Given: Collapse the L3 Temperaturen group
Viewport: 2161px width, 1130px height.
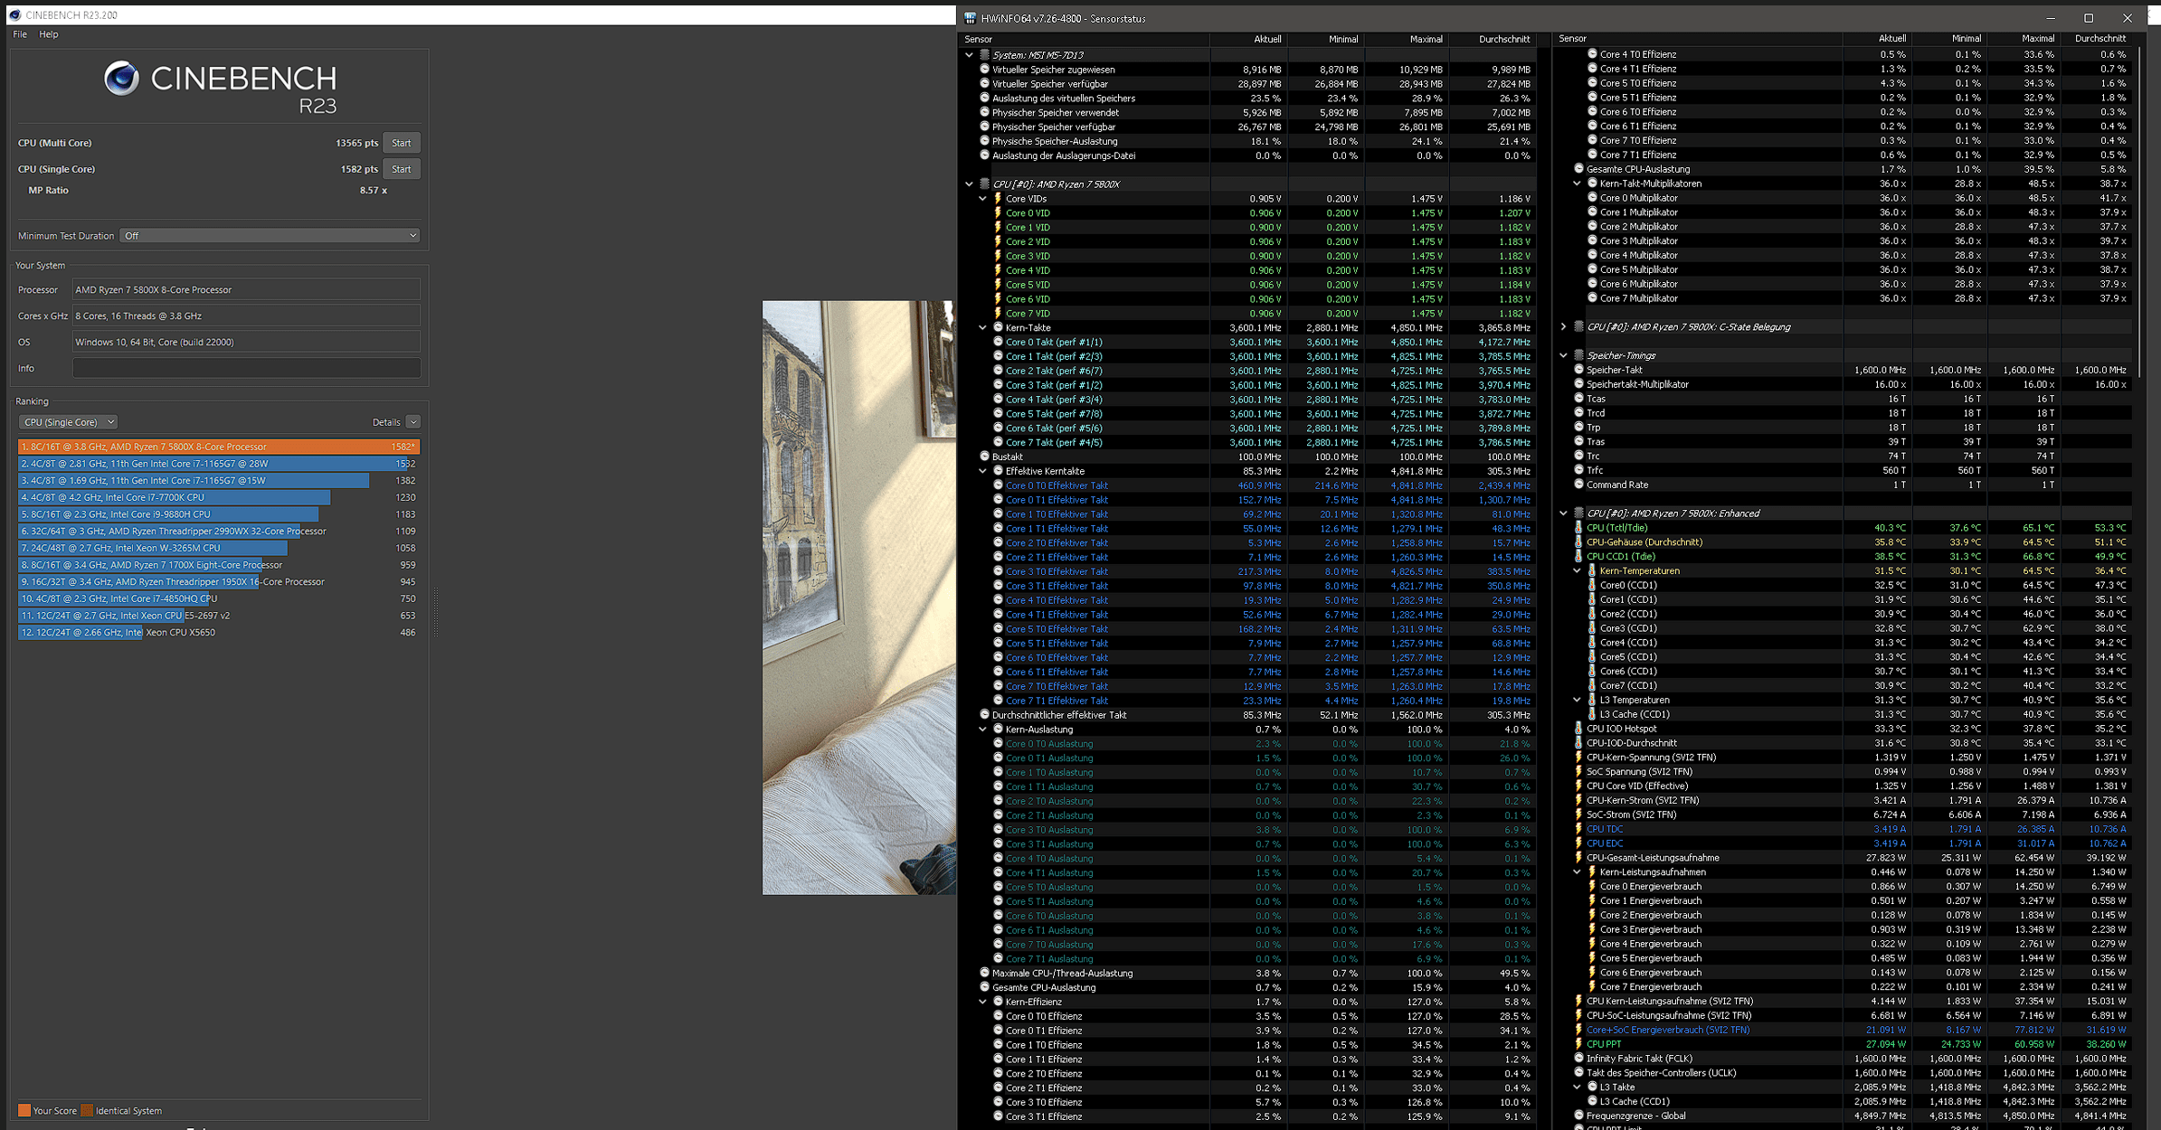Looking at the screenshot, I should 1578,700.
